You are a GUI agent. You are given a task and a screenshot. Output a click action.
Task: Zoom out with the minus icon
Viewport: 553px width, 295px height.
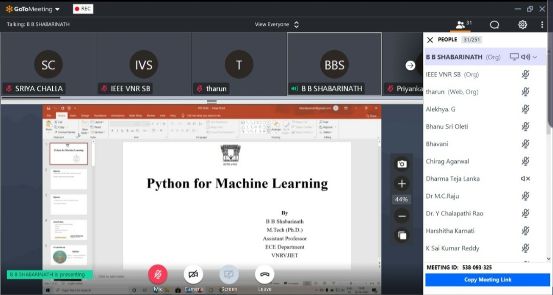(x=402, y=216)
